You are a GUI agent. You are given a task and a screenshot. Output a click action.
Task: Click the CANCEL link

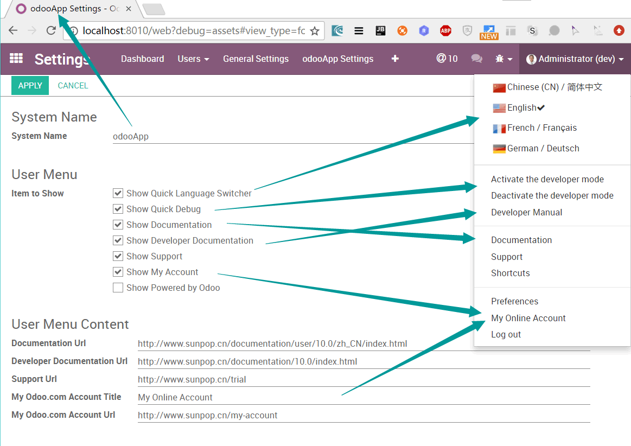tap(73, 86)
